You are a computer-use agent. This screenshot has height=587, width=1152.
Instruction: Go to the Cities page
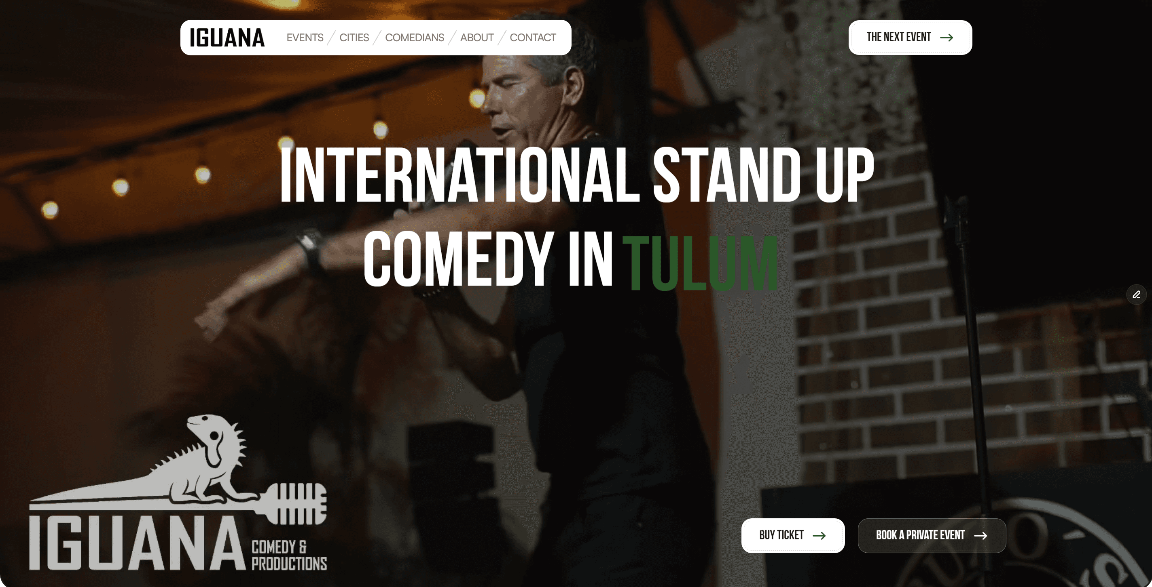354,38
